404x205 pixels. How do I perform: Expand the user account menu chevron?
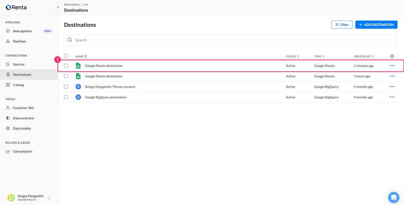(x=49, y=198)
